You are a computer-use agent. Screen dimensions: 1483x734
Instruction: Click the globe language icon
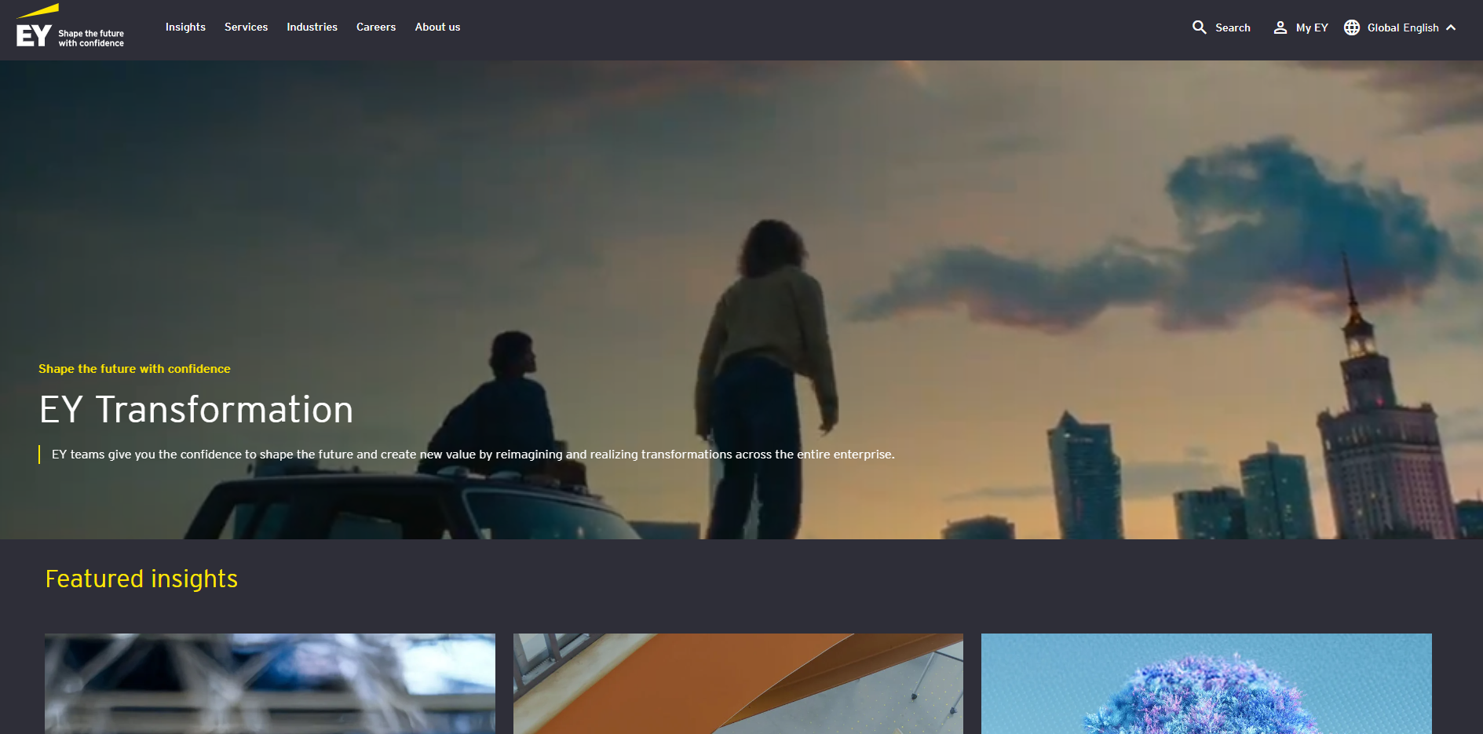(1351, 27)
